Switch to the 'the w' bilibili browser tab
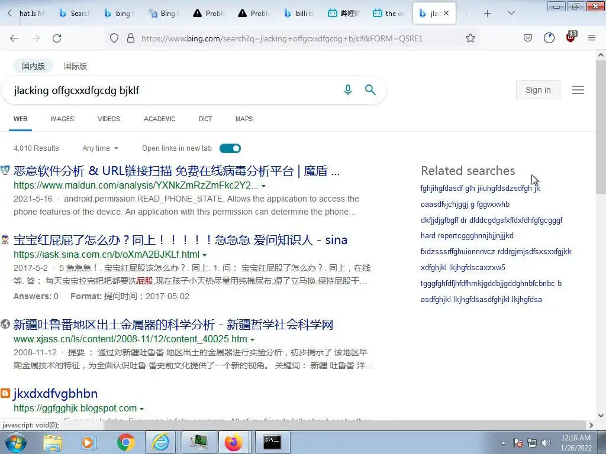 click(x=389, y=13)
